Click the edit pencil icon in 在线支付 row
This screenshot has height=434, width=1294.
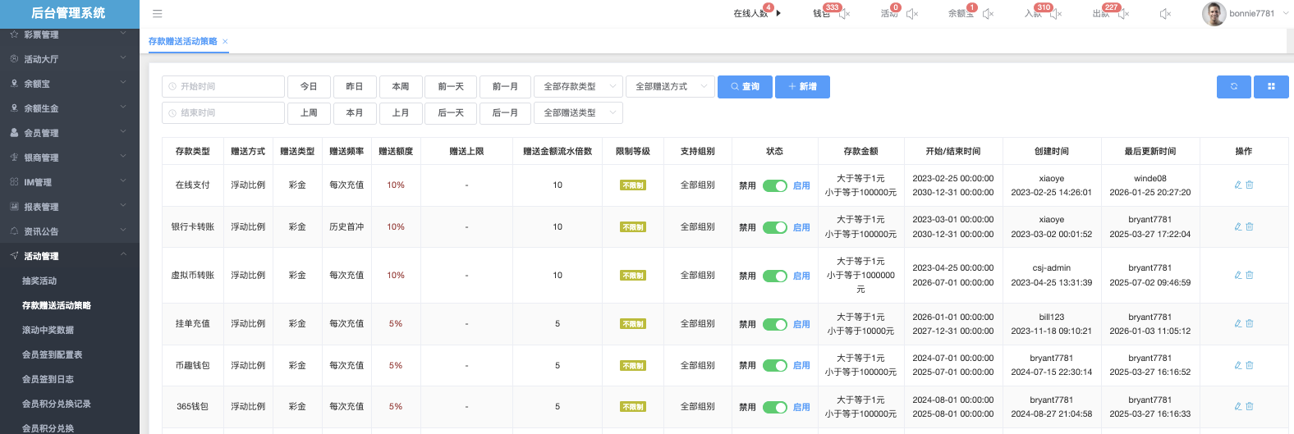1238,185
